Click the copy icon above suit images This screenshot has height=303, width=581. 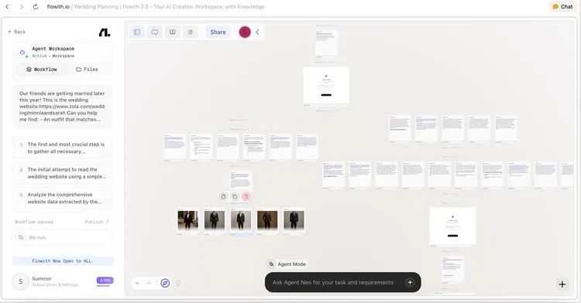point(235,196)
